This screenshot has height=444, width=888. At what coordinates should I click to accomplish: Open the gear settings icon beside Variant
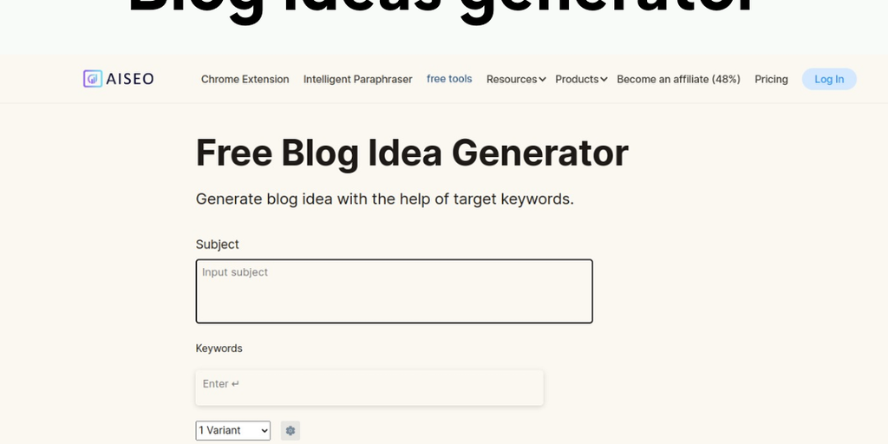[x=291, y=430]
